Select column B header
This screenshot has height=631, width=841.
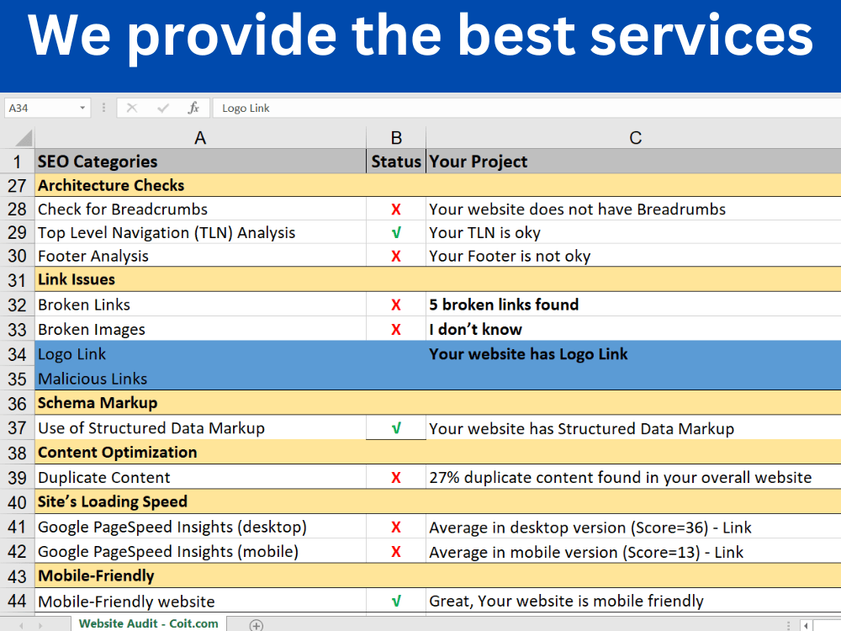(396, 138)
